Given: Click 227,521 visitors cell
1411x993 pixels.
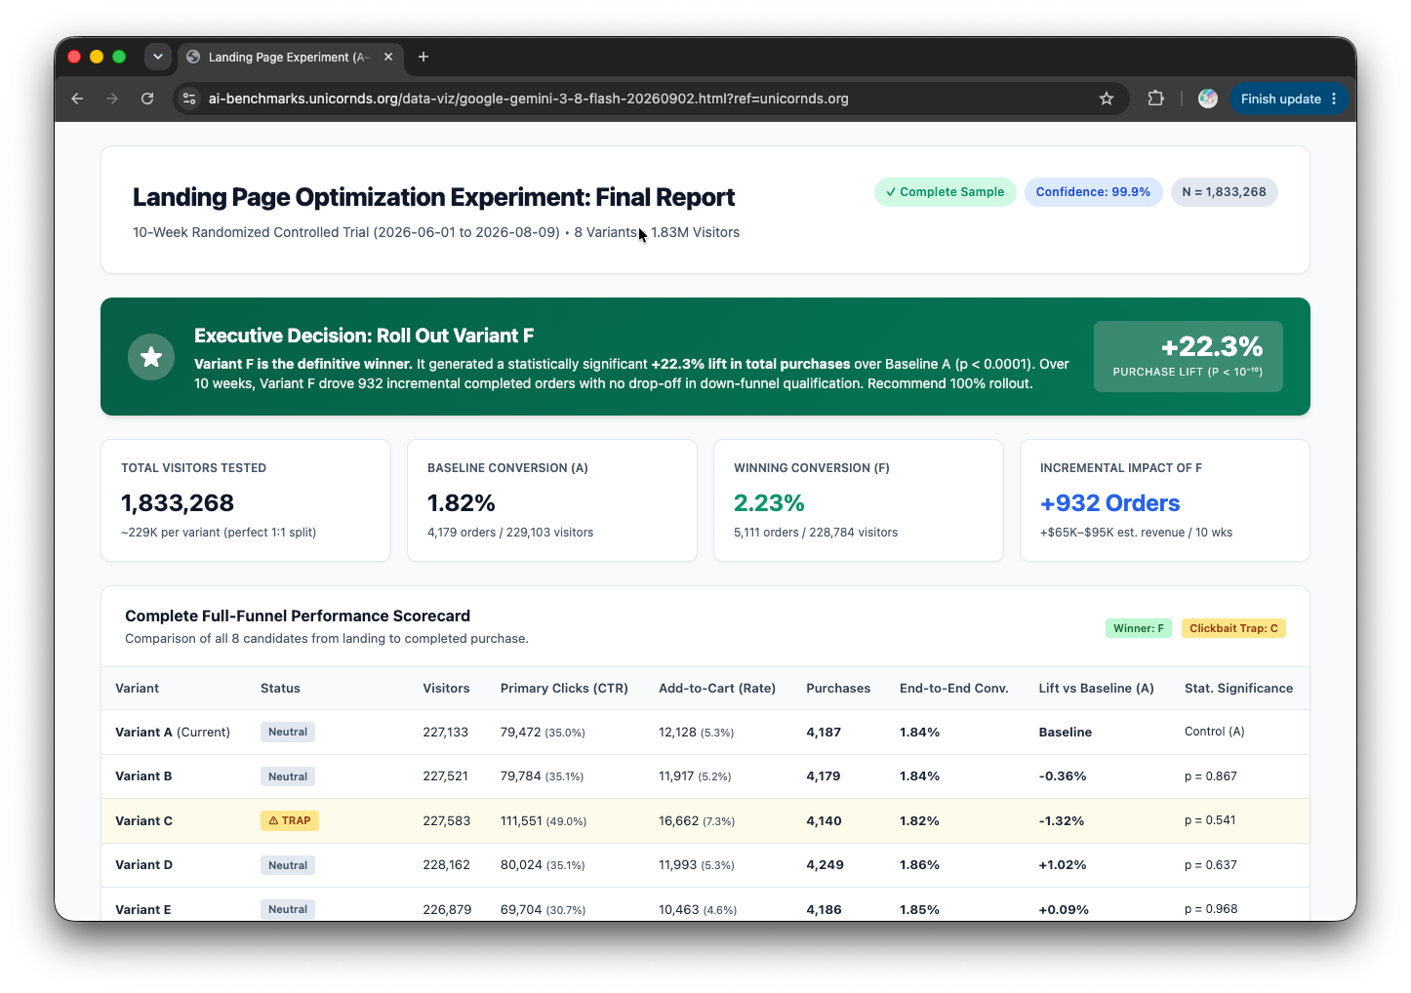Looking at the screenshot, I should [x=445, y=776].
